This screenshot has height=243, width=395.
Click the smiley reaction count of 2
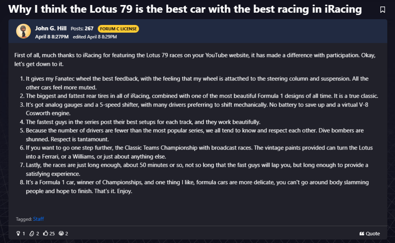(x=67, y=233)
